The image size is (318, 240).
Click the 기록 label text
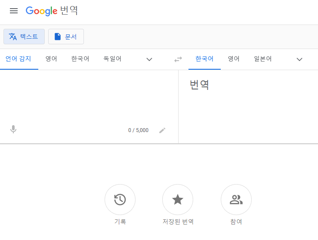[120, 222]
